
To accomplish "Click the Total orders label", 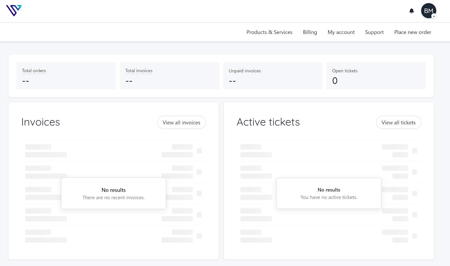I will tap(34, 71).
